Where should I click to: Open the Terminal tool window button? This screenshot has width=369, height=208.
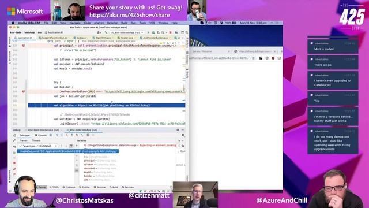pyautogui.click(x=100, y=187)
